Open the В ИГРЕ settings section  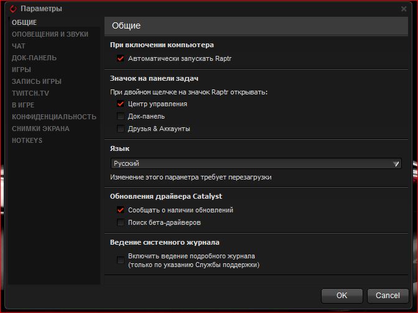23,105
